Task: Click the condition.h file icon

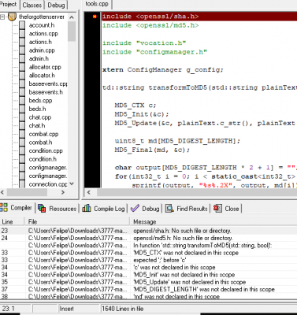Action: click(22, 159)
